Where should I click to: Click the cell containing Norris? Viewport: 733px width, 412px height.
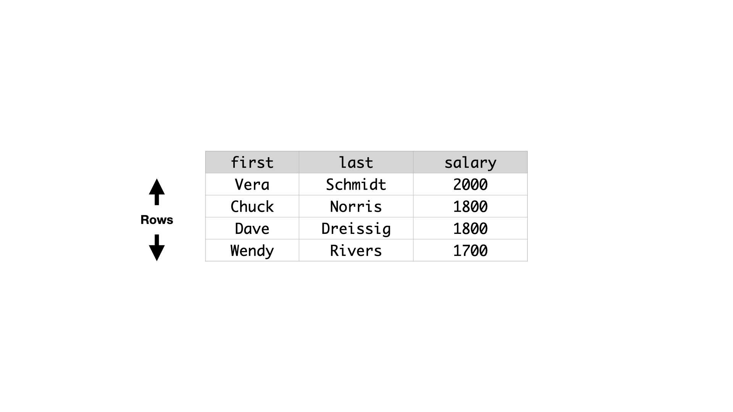(356, 206)
